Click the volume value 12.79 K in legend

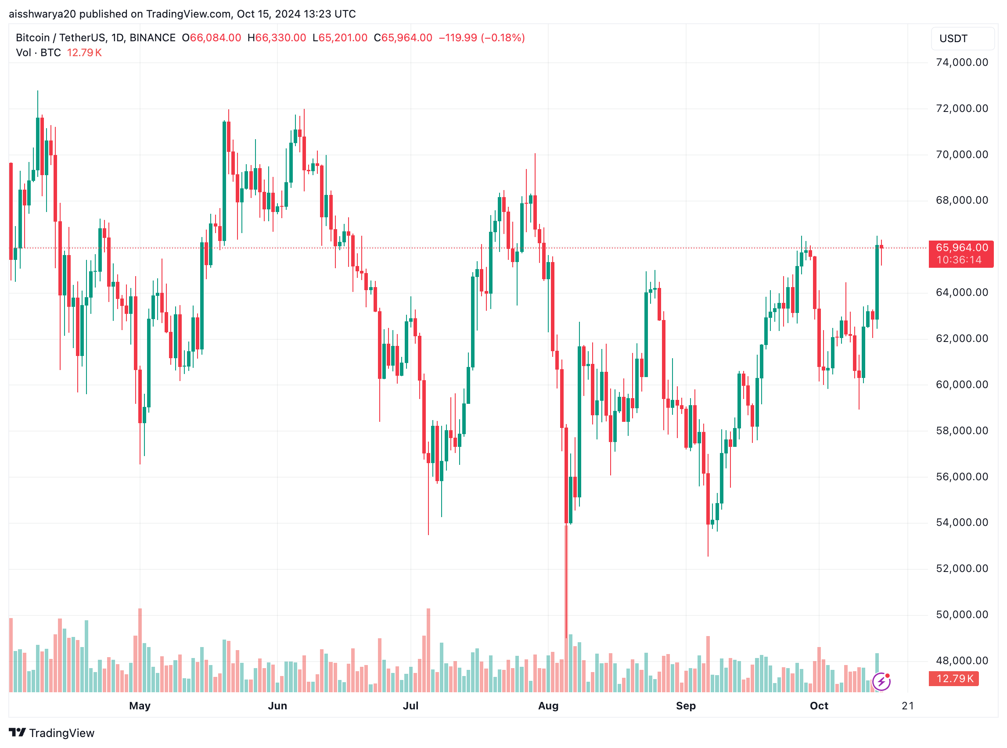click(84, 53)
